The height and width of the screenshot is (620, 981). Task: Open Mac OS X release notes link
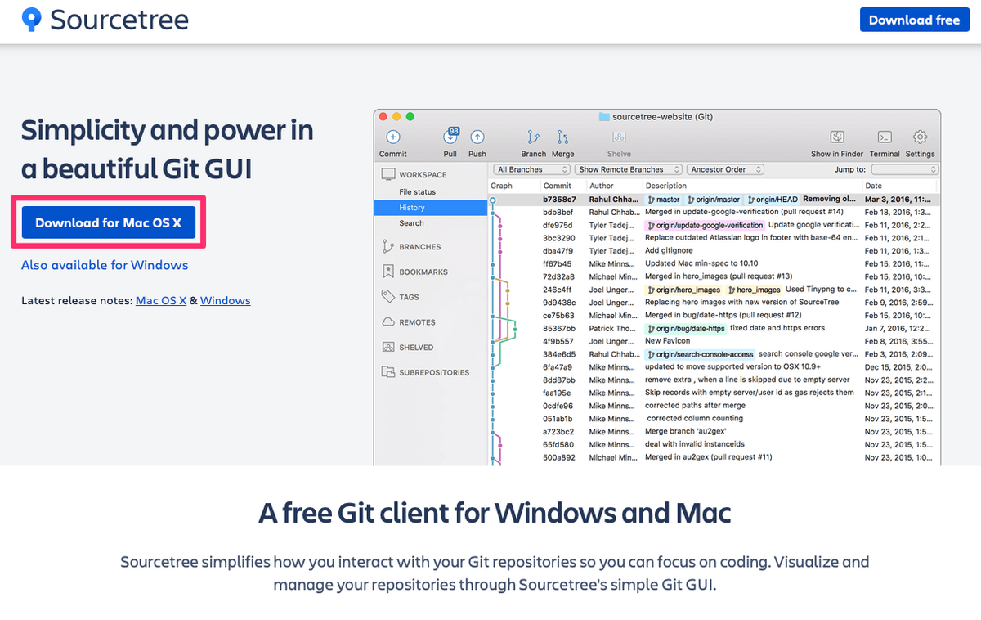coord(161,300)
